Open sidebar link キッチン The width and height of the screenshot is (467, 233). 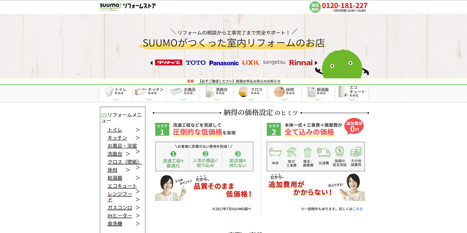[x=117, y=138]
